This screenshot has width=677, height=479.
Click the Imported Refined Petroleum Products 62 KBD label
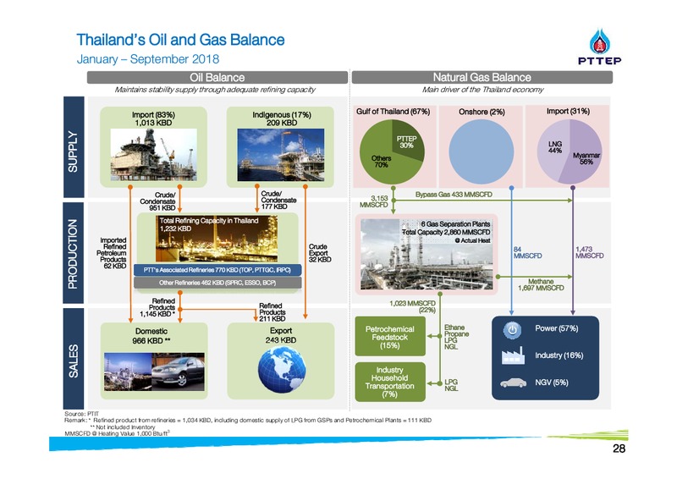pos(112,253)
